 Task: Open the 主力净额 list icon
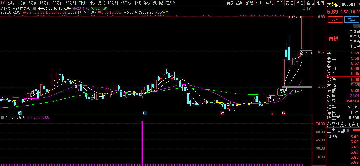[348, 131]
